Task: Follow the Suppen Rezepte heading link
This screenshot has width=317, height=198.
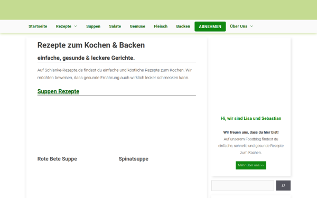Action: point(58,91)
